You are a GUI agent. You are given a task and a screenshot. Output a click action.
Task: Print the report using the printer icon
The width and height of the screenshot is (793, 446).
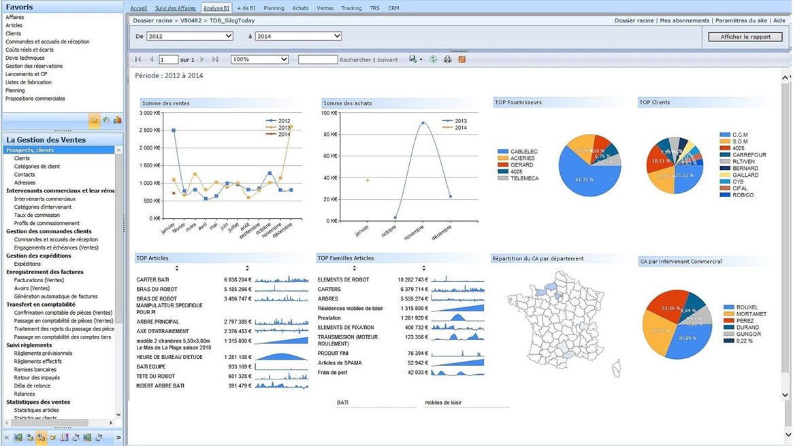coord(447,60)
